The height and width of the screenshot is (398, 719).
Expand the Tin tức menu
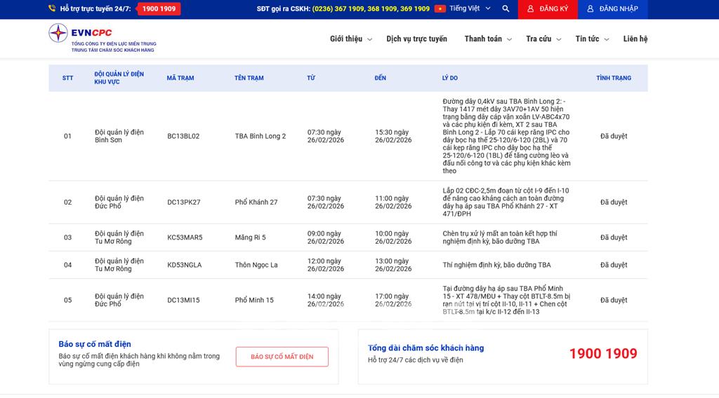point(591,39)
